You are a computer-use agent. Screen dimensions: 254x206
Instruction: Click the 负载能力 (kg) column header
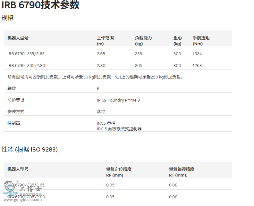pyautogui.click(x=143, y=40)
